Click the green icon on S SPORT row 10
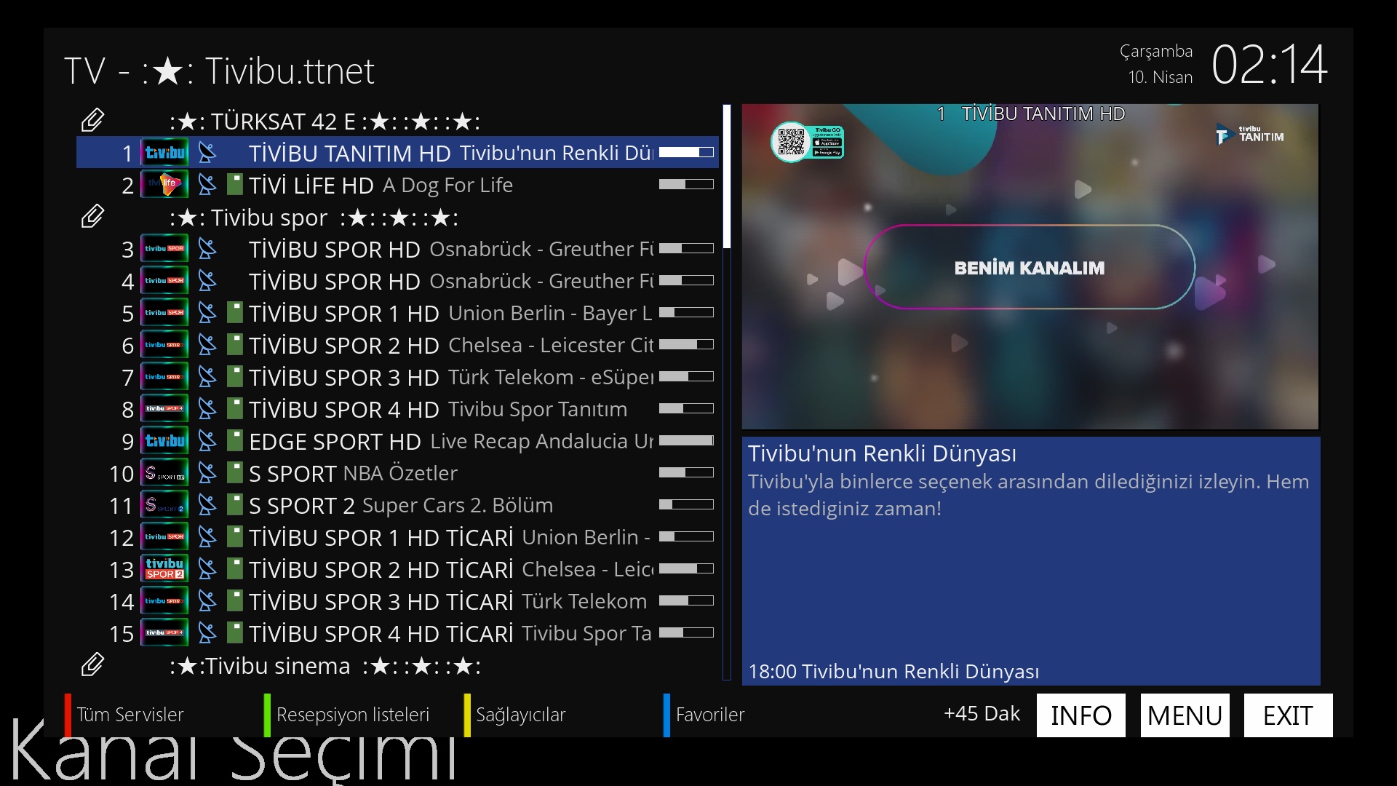Viewport: 1397px width, 786px height. pyautogui.click(x=234, y=473)
